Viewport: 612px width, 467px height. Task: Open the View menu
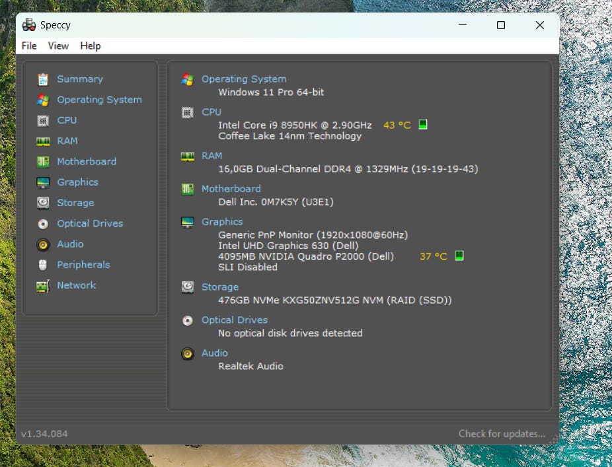pyautogui.click(x=58, y=46)
